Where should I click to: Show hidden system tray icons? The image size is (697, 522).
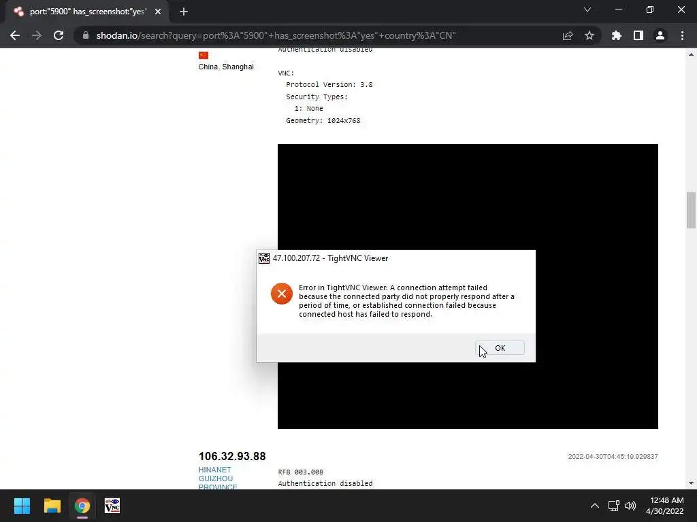pyautogui.click(x=595, y=506)
